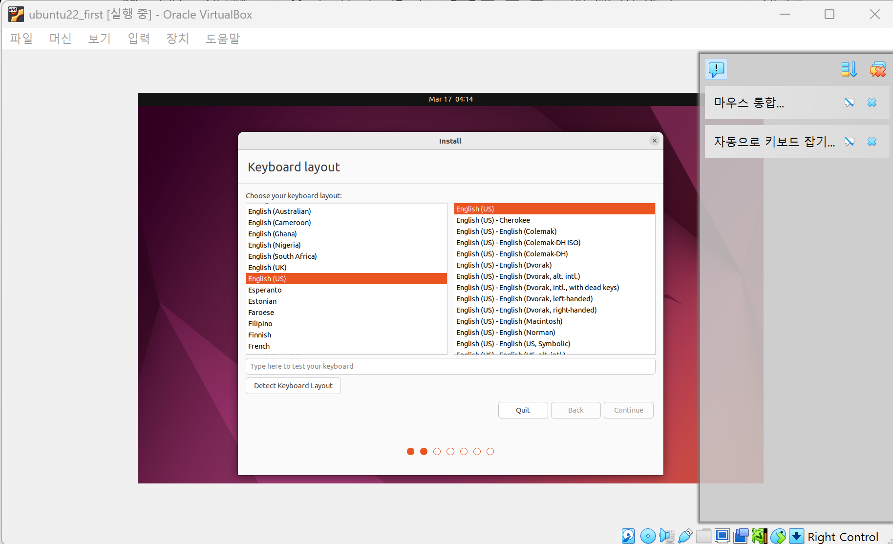Screen dimensions: 893x544
Task: Click the Mar 17 04:14 clock
Action: [450, 99]
